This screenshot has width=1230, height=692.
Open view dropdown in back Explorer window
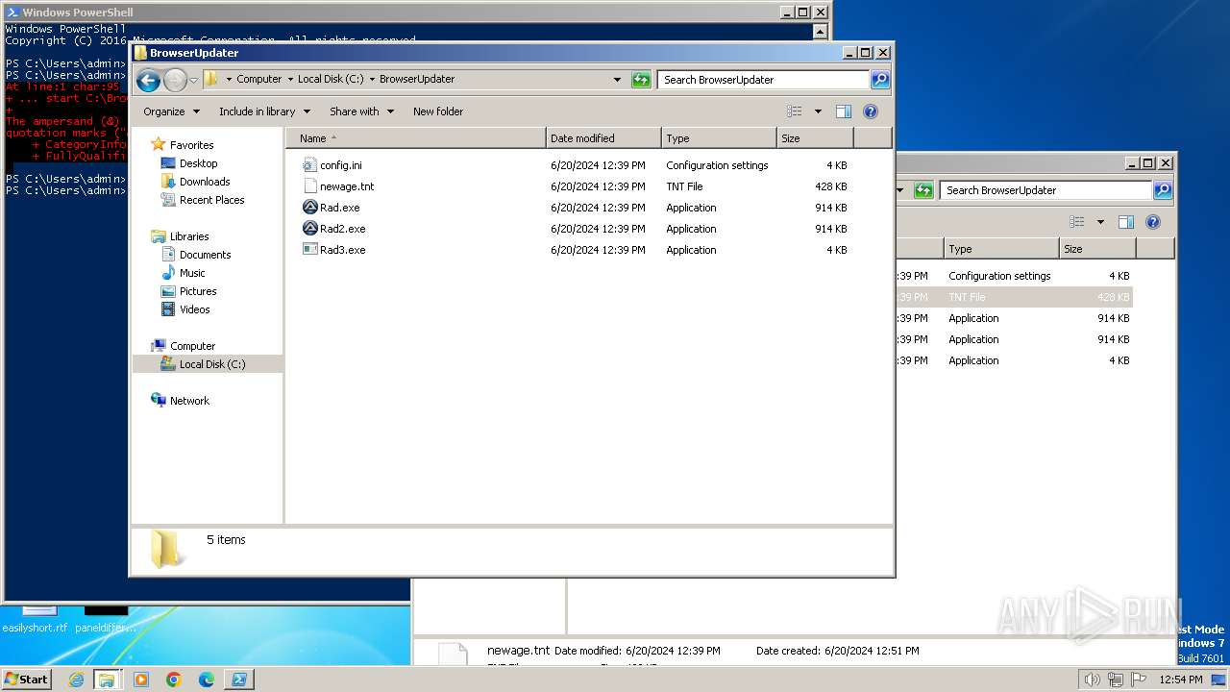pyautogui.click(x=1100, y=222)
